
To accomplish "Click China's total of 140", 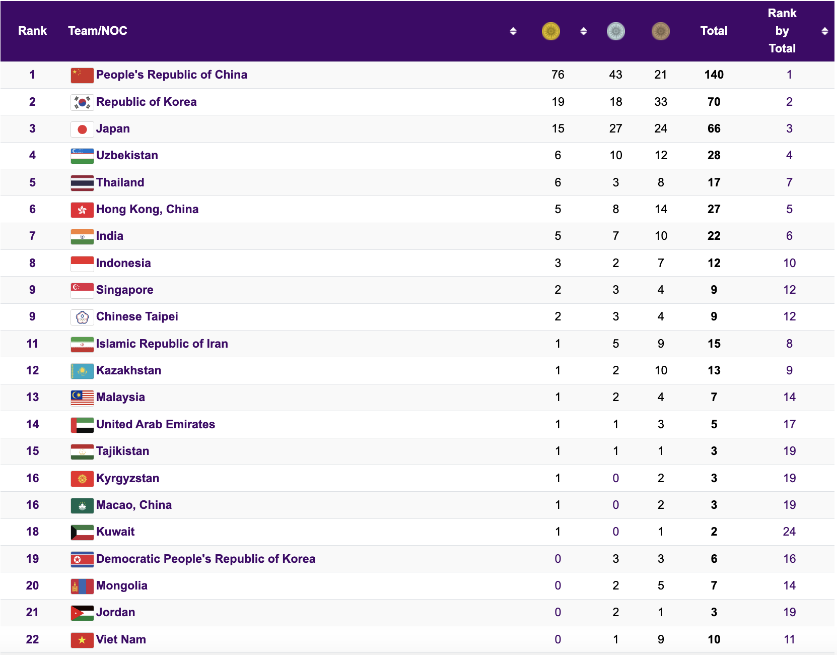I will [714, 75].
